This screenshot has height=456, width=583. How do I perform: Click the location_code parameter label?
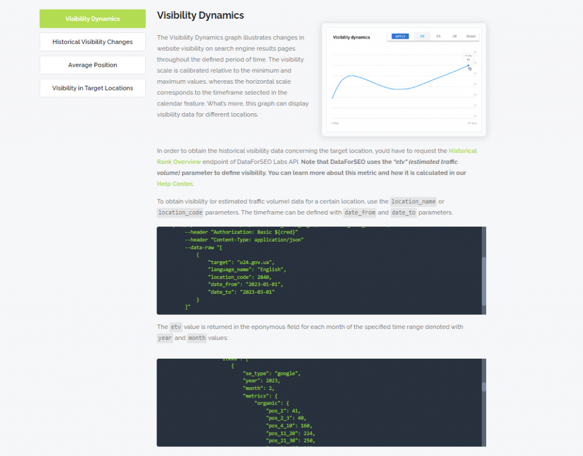(180, 212)
